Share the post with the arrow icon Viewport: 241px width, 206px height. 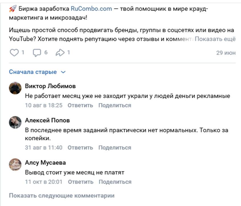click(60, 53)
